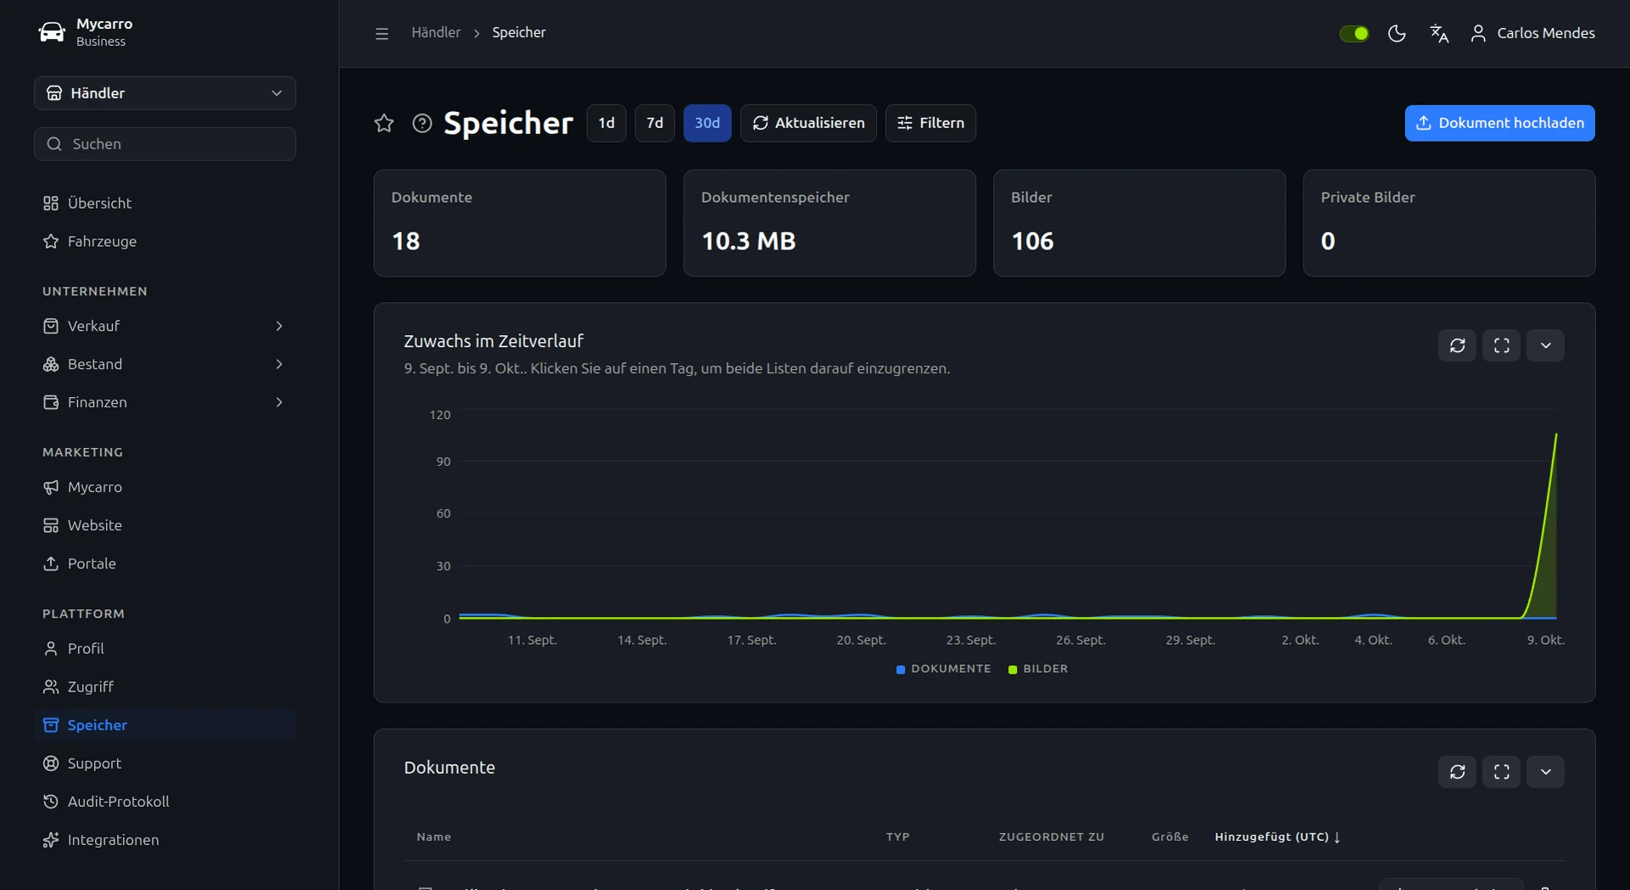Open the Filtern options
1630x890 pixels.
pyautogui.click(x=930, y=123)
